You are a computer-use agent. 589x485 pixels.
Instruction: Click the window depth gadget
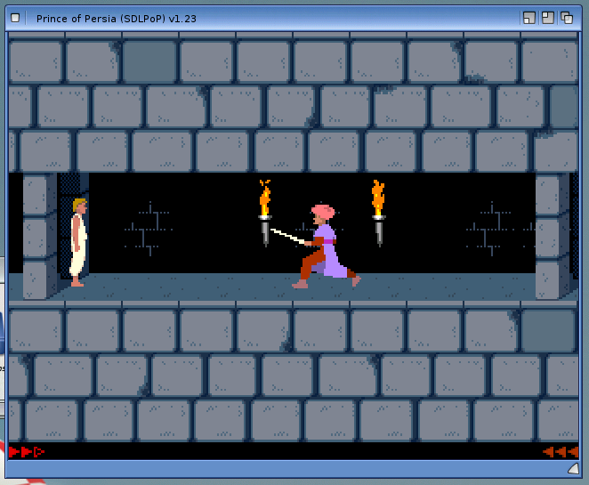566,18
